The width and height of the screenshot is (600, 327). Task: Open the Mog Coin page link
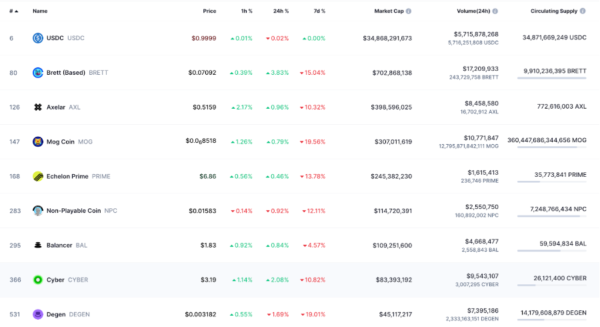click(x=69, y=141)
